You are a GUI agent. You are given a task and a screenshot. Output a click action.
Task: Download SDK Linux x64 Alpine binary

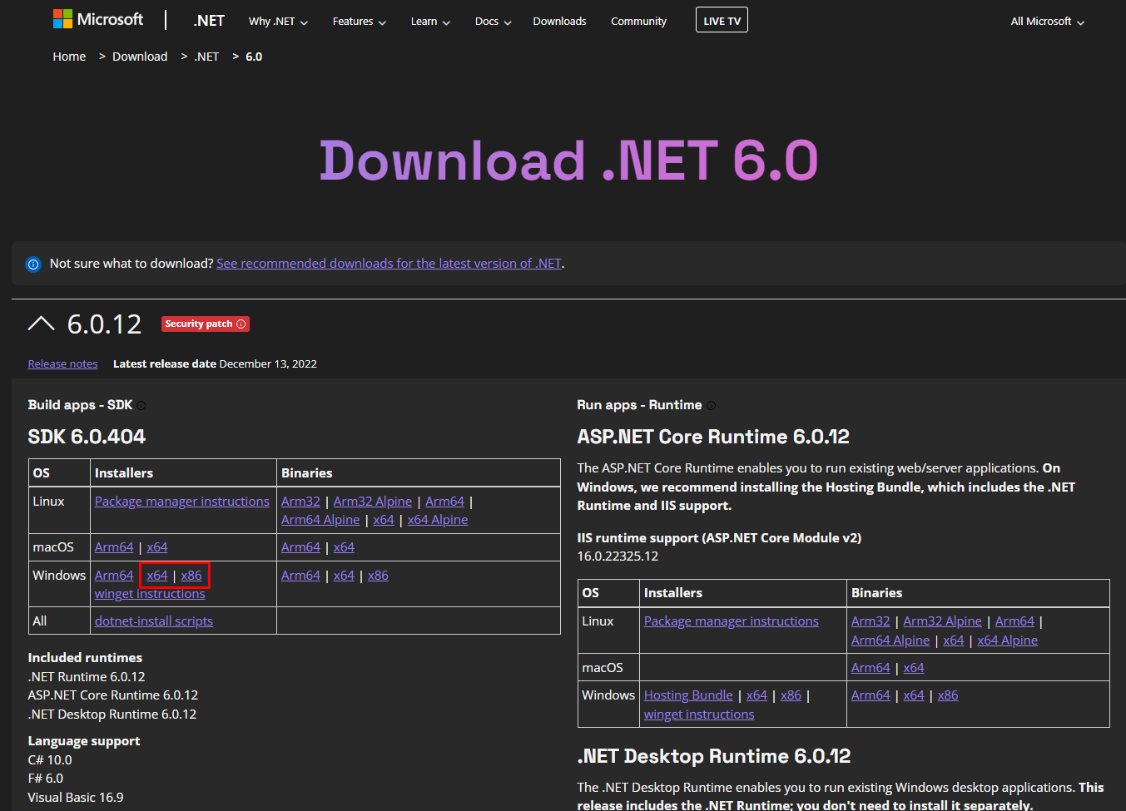(x=438, y=520)
